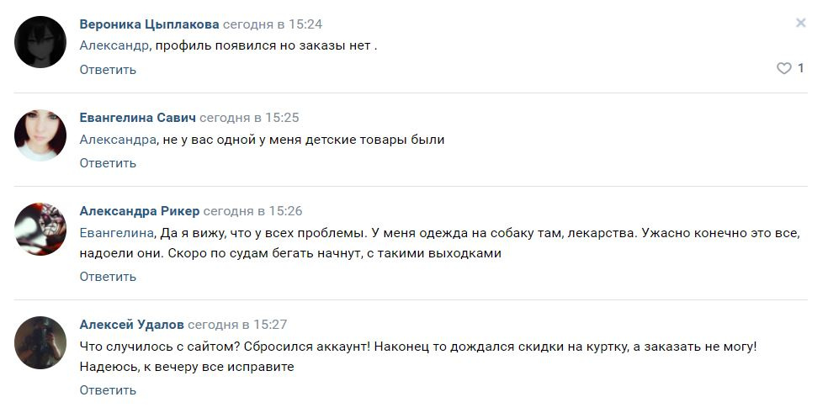Viewport: 828px width, 413px height.
Task: Open timestamp 'сегодня в 15:27' permalink
Action: point(237,325)
